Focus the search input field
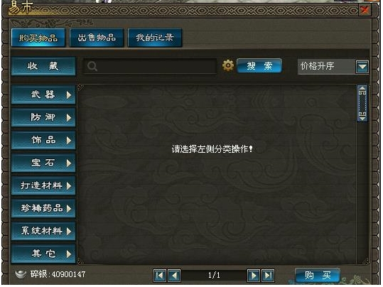 click(150, 66)
